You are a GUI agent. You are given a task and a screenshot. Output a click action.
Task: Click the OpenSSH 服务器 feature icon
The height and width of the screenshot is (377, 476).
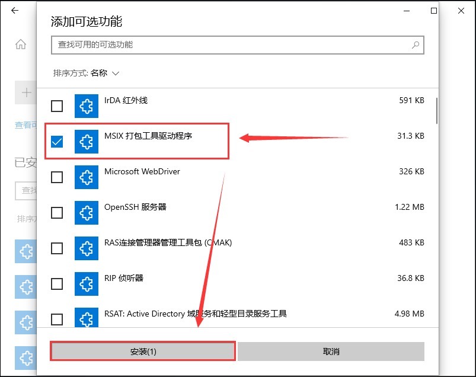pos(87,212)
